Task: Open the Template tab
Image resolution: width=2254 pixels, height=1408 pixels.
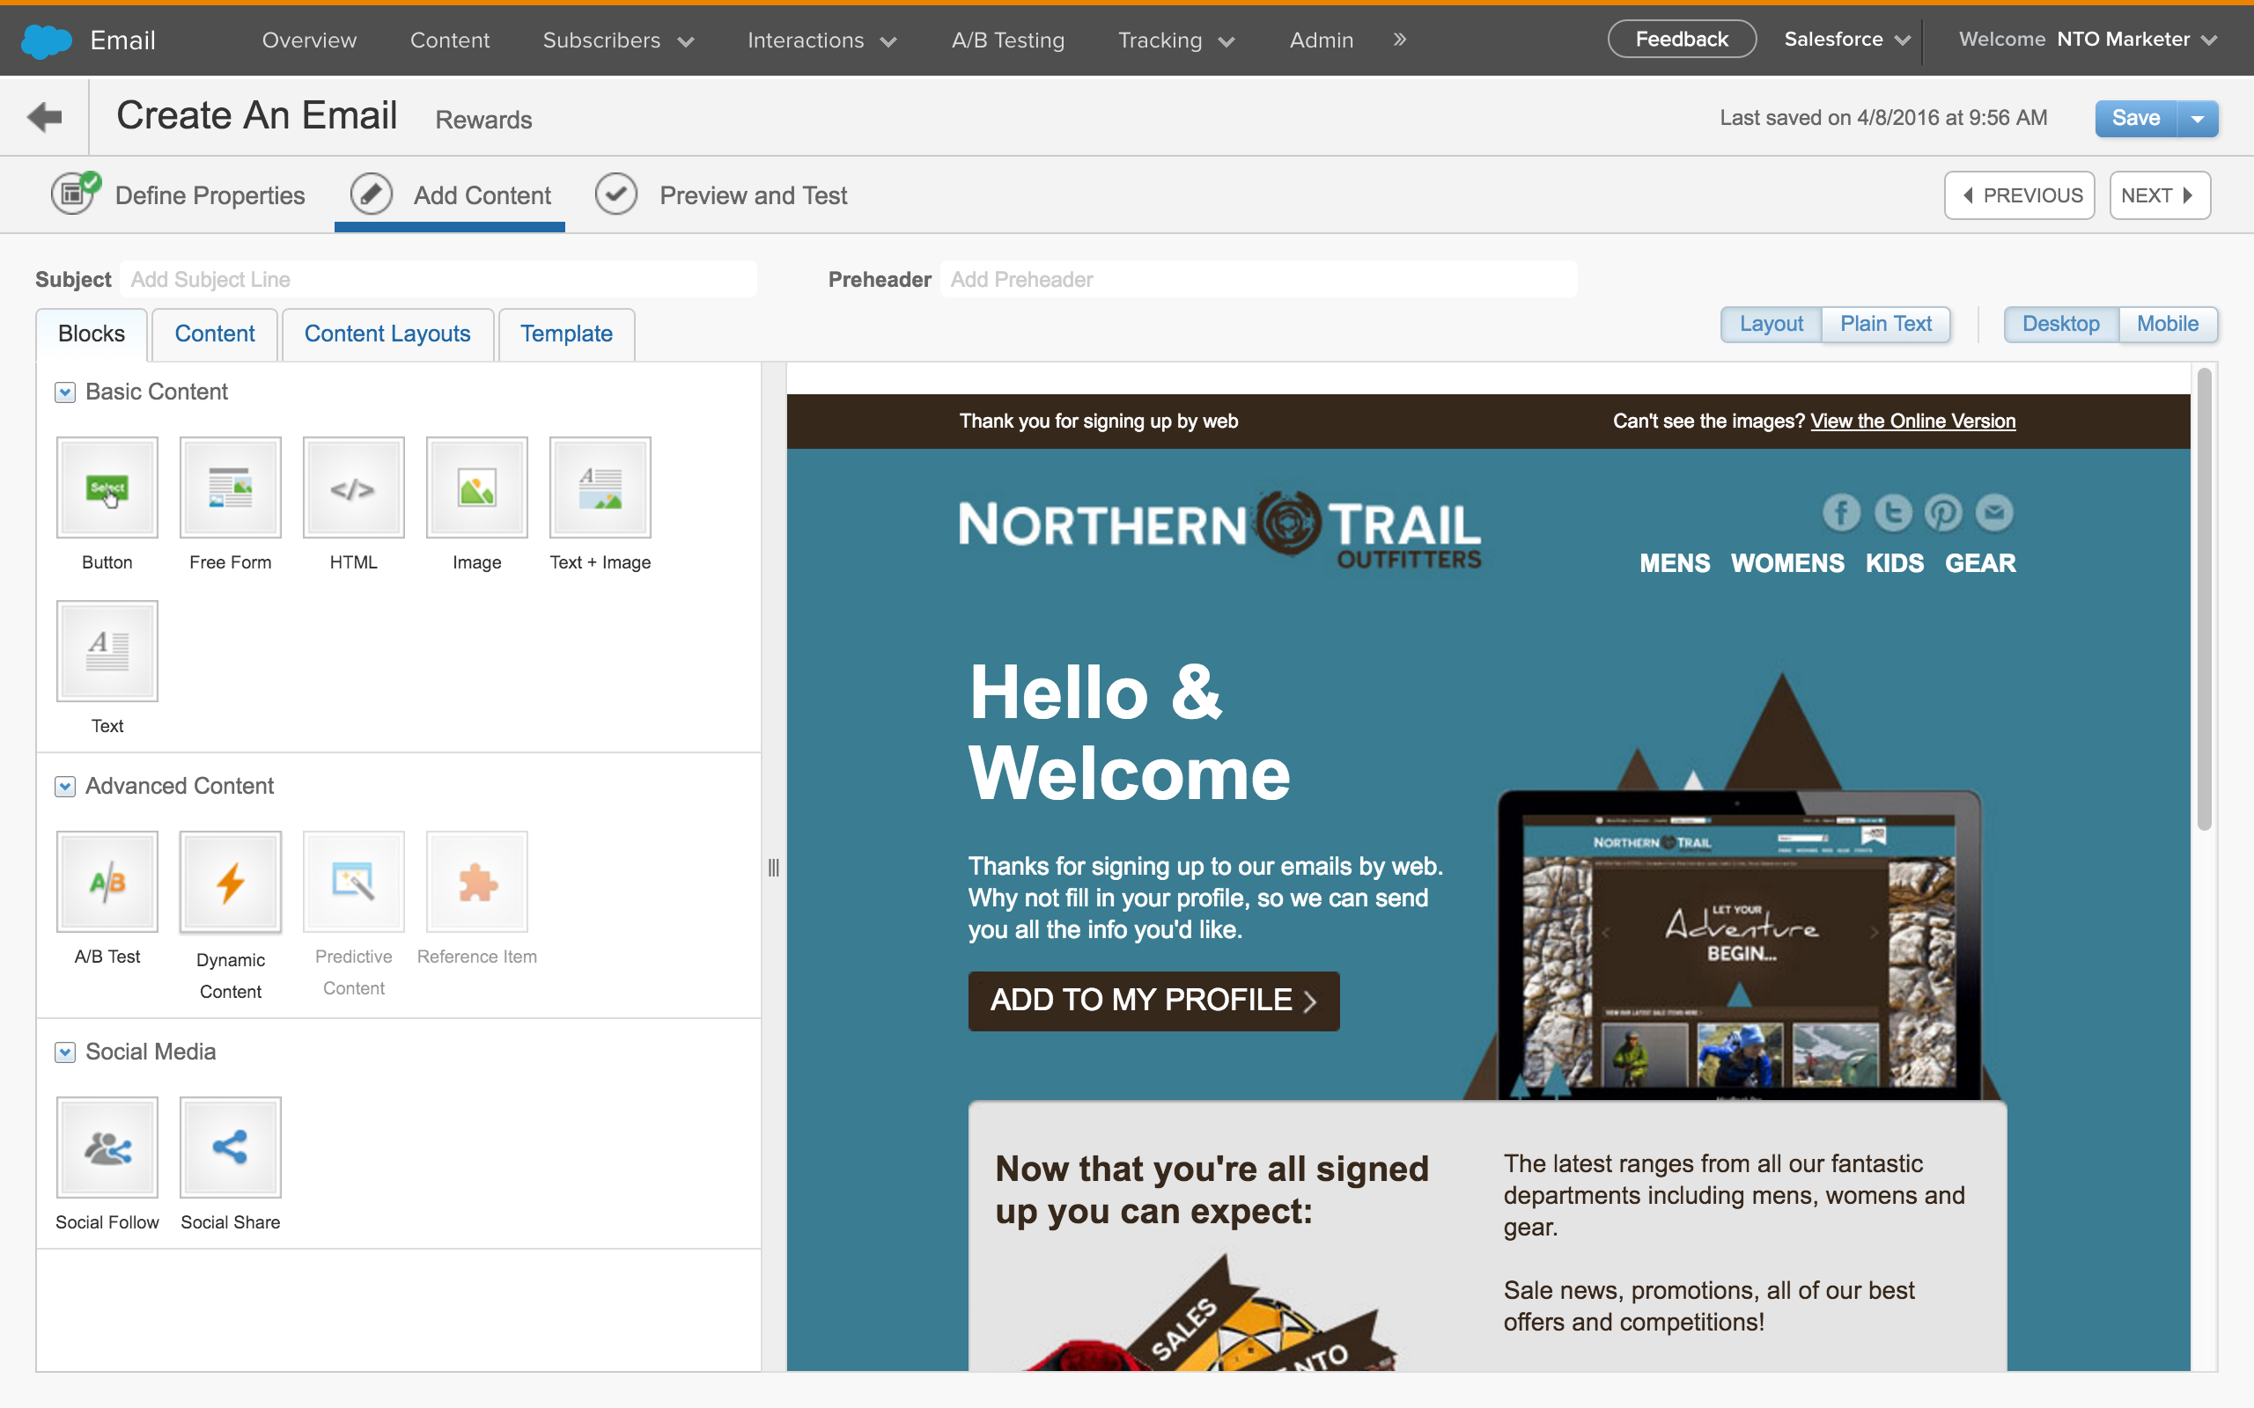Action: point(566,334)
